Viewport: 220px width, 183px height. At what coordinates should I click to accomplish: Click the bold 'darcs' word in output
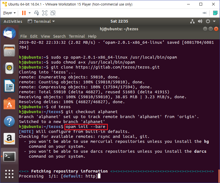[x=200, y=151]
